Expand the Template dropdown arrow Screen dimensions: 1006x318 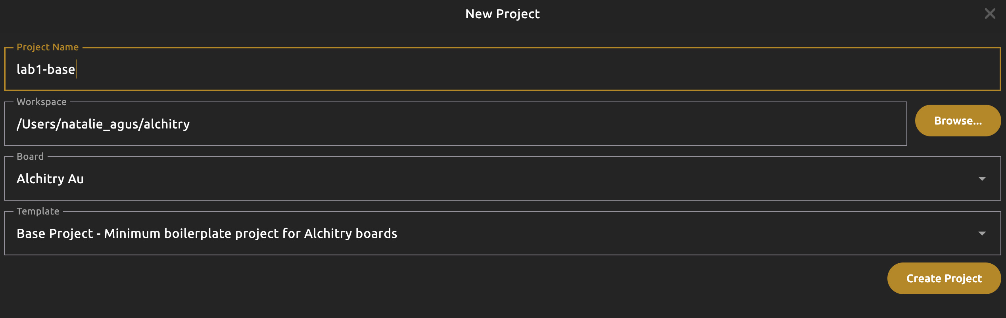[982, 234]
